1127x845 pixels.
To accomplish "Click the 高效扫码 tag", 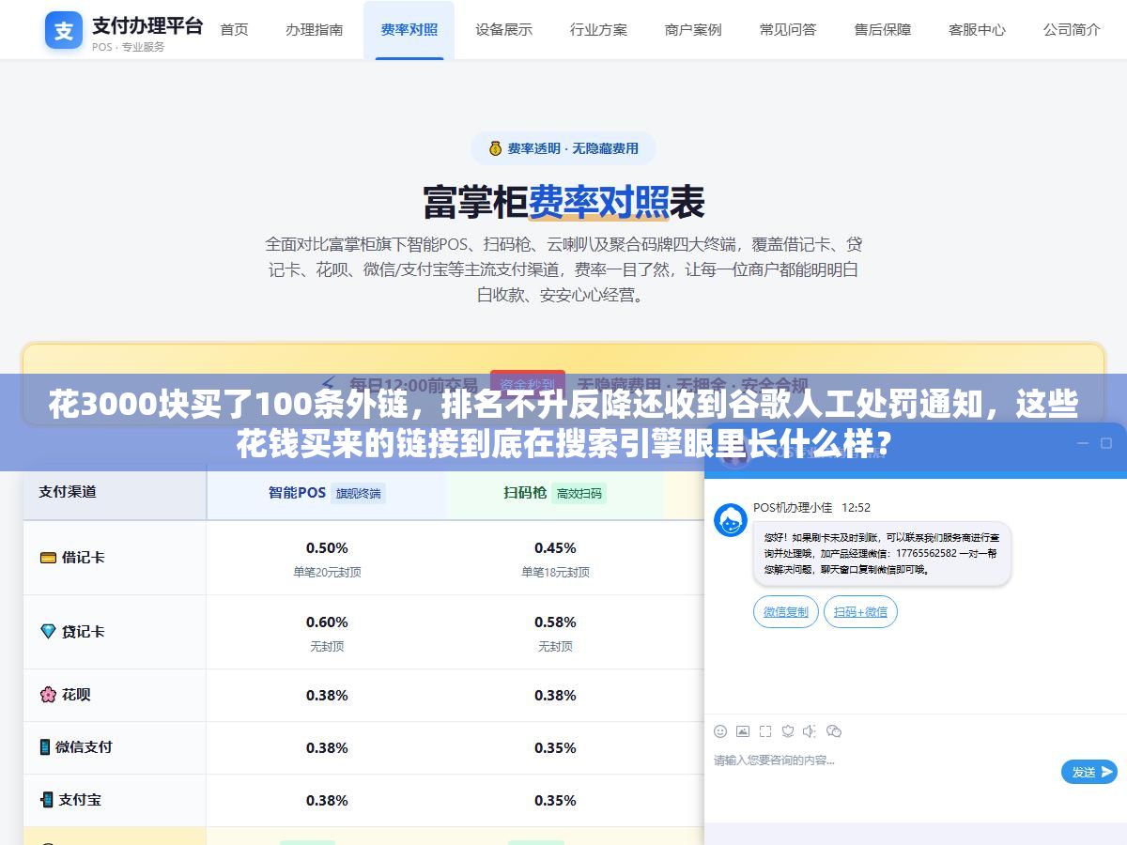I will pos(579,493).
